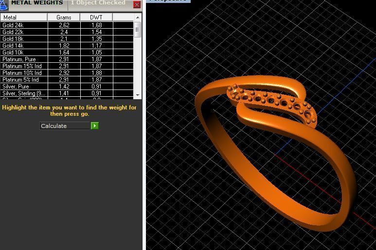The height and width of the screenshot is (250, 376).
Task: Select the Gold 18k row
Action: pyautogui.click(x=67, y=39)
